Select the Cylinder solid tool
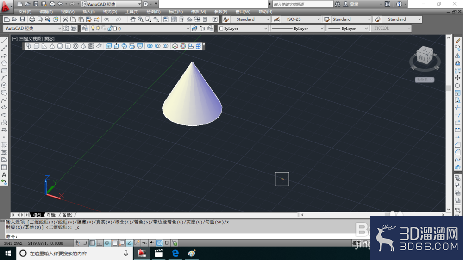 [x=68, y=46]
